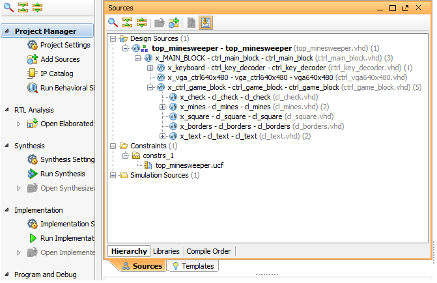Viewport: 437px width, 283px height.
Task: Click the grayed help document icon in Sources
Action: tap(191, 23)
